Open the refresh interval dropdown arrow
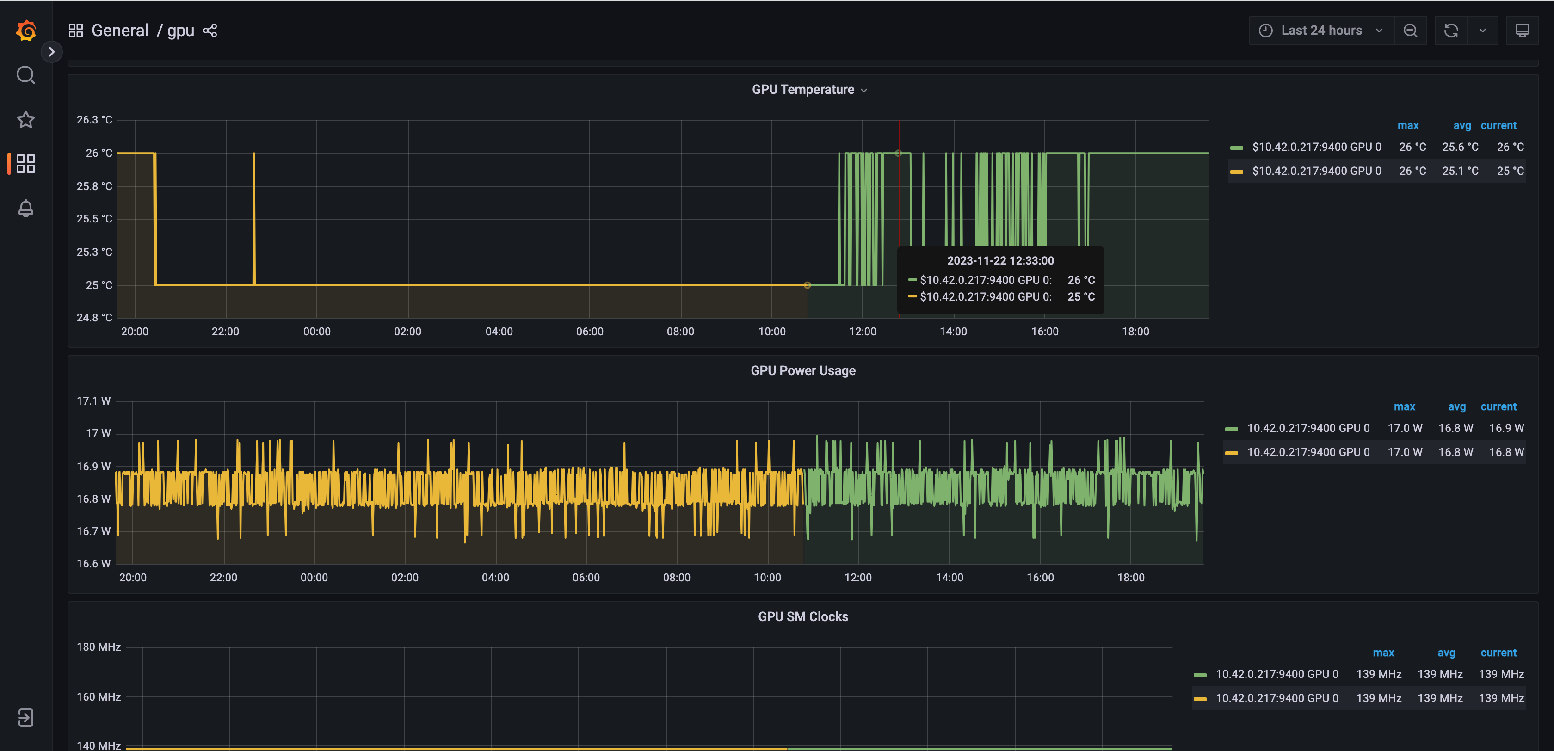Image resolution: width=1554 pixels, height=751 pixels. click(x=1483, y=30)
